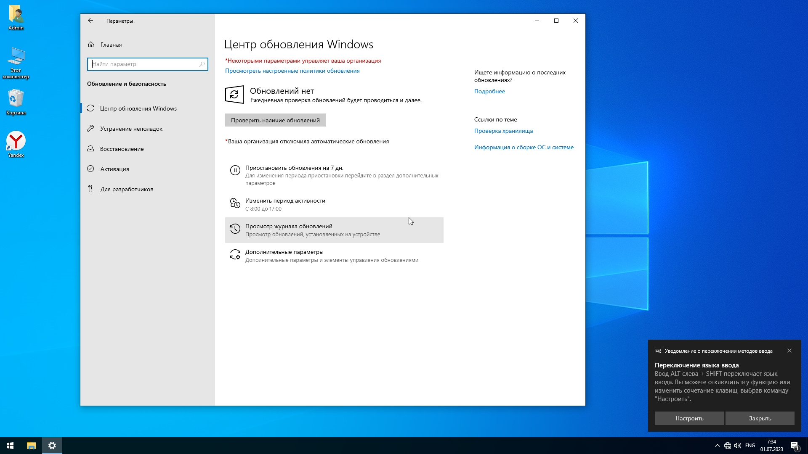Screen dimensions: 808x454
Task: Open Проверка хранилища link
Action: point(503,131)
